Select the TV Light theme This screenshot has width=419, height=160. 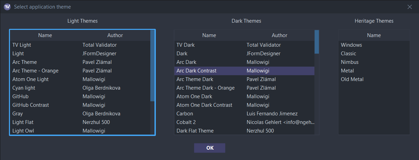[x=22, y=45]
